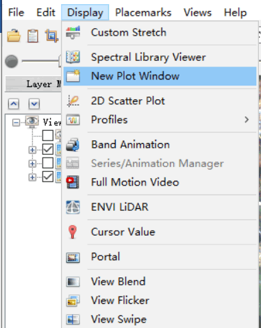Collapse the View tree node

16,123
